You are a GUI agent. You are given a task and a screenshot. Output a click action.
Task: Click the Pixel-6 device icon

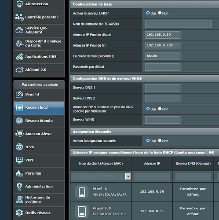click(x=82, y=192)
